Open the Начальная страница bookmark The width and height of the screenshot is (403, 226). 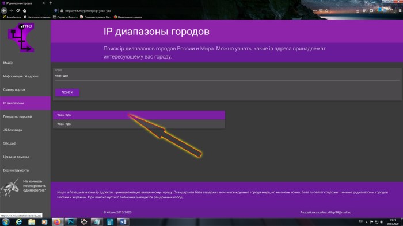coord(128,17)
